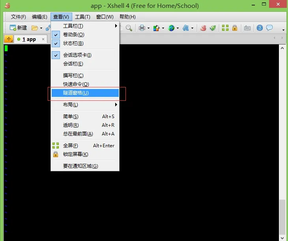Select the highlighted 隧道窗格(U) item
This screenshot has width=288, height=241.
point(85,93)
